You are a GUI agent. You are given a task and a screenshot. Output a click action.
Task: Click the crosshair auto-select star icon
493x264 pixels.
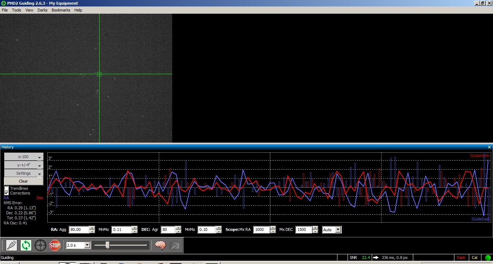pos(40,246)
